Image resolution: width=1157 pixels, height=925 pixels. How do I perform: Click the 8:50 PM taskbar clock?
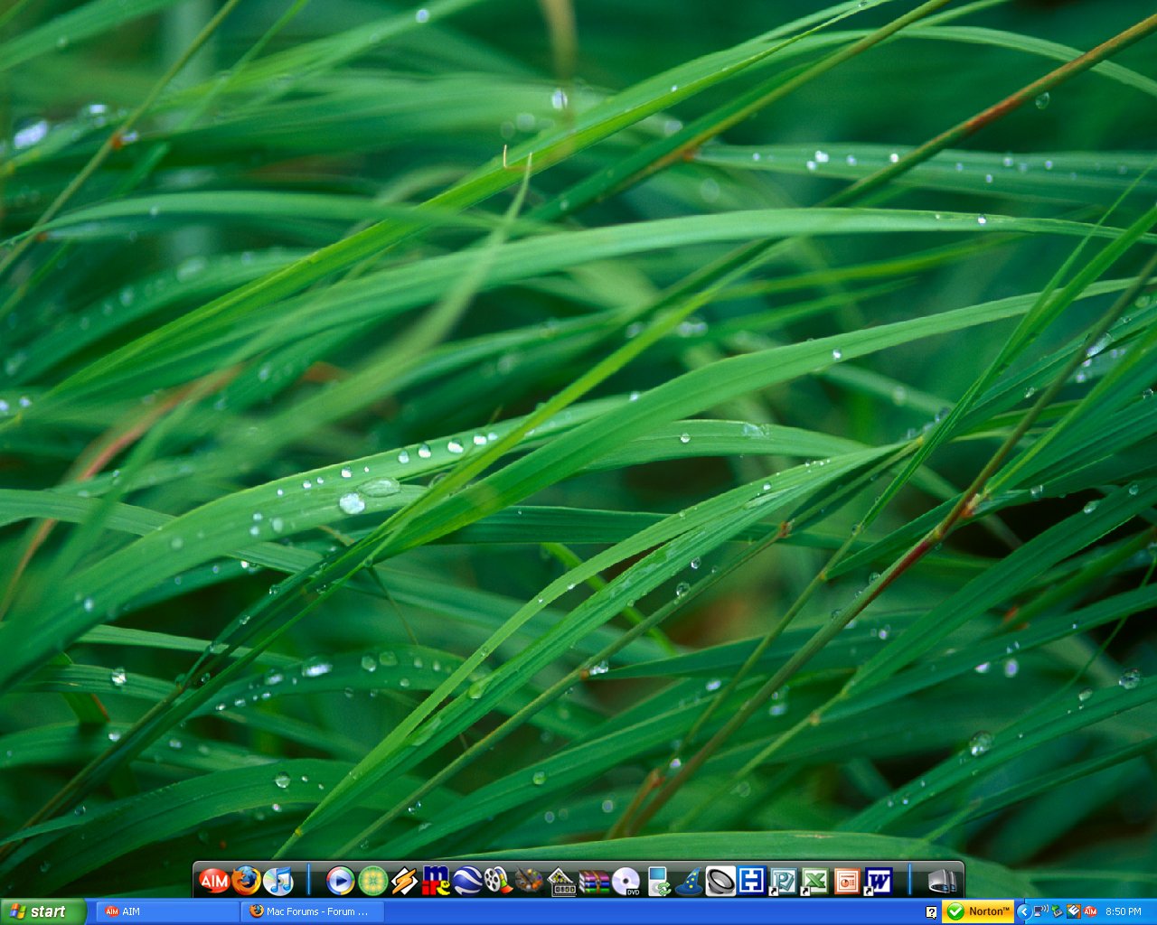click(x=1124, y=911)
